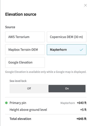
Task: Click the Total elevation label
Action: pos(20,119)
